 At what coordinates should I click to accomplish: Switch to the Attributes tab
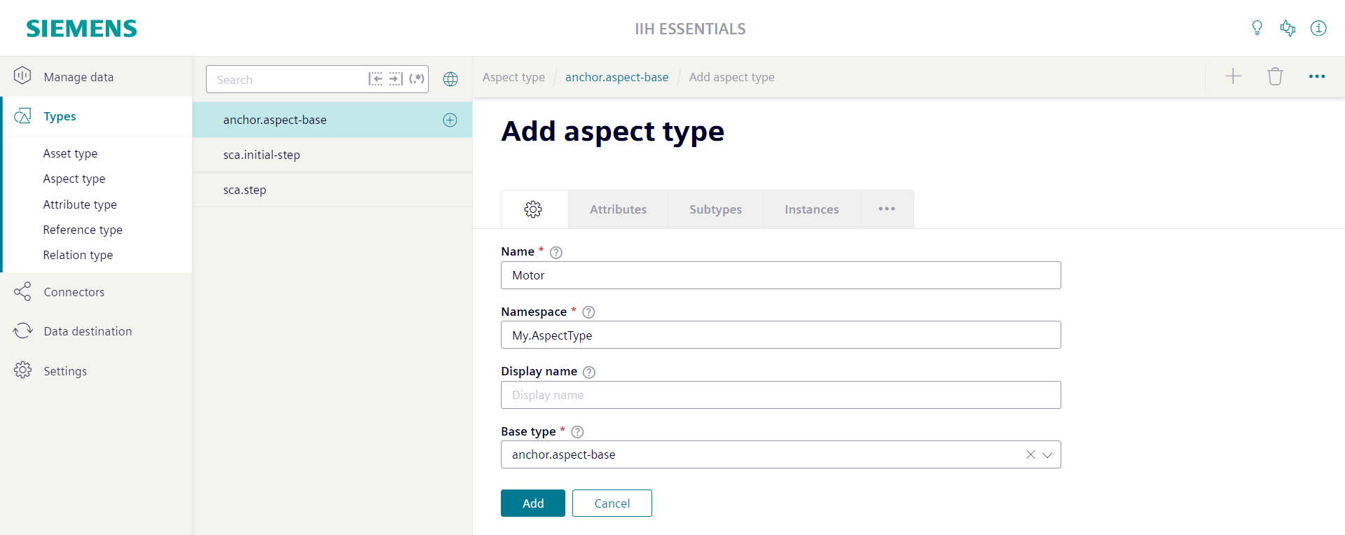pos(618,209)
